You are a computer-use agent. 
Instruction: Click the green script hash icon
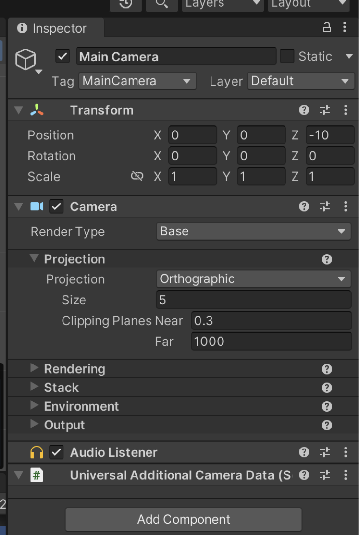pos(37,475)
